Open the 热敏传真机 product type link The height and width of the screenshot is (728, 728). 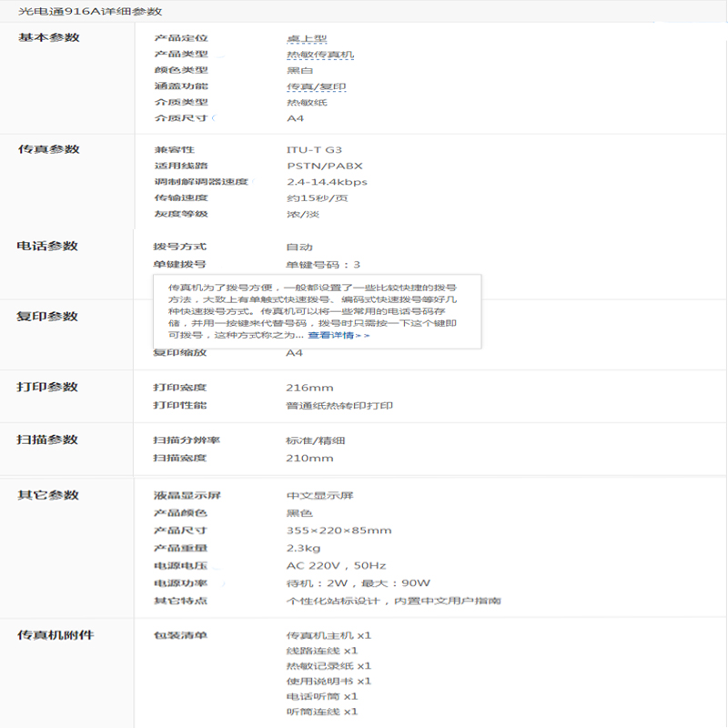[x=320, y=55]
